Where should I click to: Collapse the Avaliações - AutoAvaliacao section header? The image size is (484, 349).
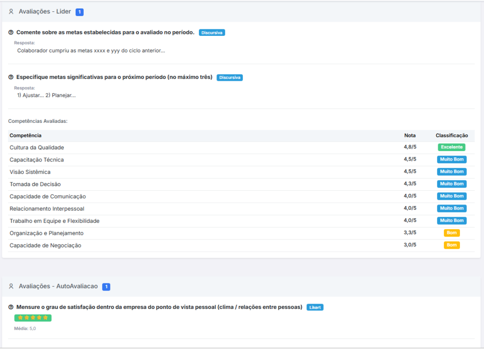[58, 287]
